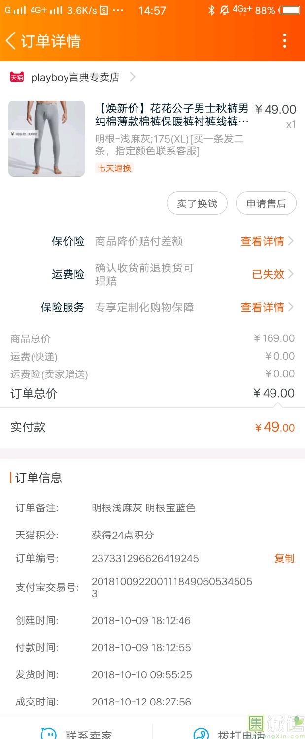Viewport: 305px width, 739px height.
Task: Tap 联系卖家 in bottom bar
Action: coord(89,734)
